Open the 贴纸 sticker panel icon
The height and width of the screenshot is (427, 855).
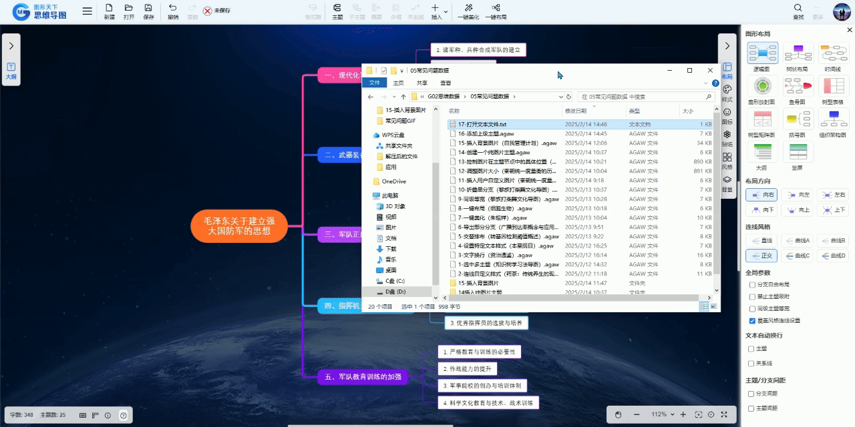click(x=727, y=135)
